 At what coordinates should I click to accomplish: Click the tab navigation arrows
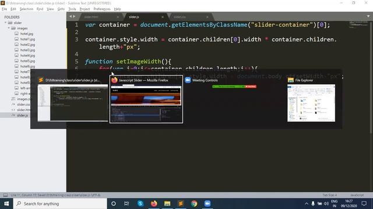click(x=72, y=16)
